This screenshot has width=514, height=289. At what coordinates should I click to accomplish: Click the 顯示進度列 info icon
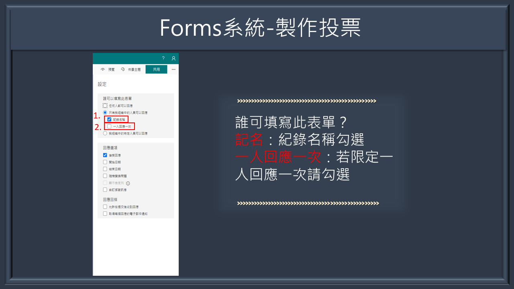[128, 183]
